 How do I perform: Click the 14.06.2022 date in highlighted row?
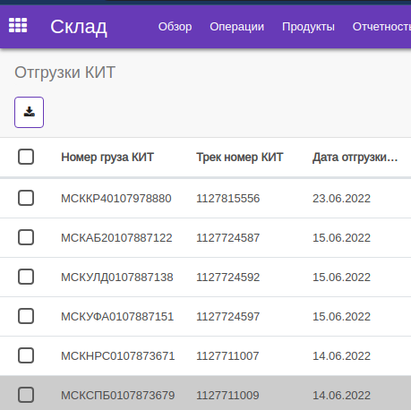341,396
